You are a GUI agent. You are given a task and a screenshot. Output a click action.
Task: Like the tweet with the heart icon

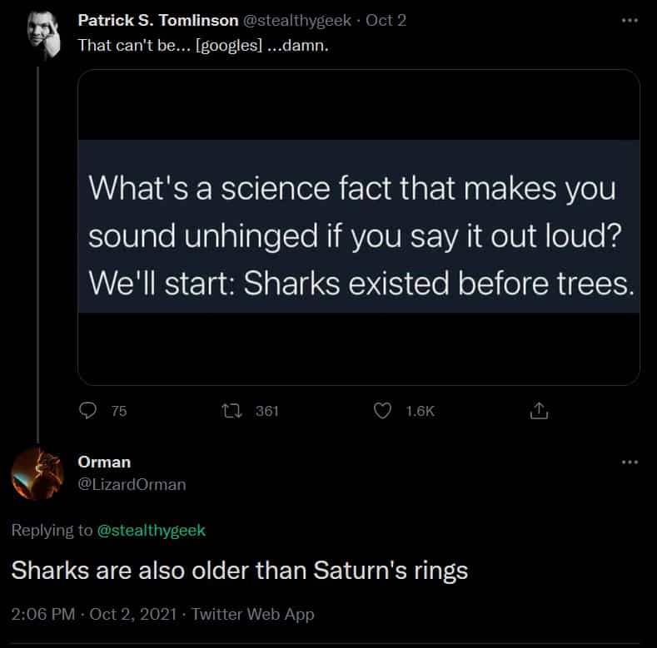(382, 410)
